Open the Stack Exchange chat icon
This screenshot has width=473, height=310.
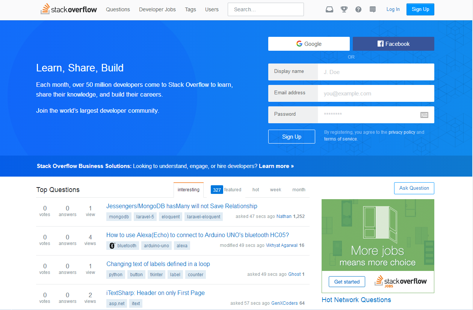[x=373, y=9]
